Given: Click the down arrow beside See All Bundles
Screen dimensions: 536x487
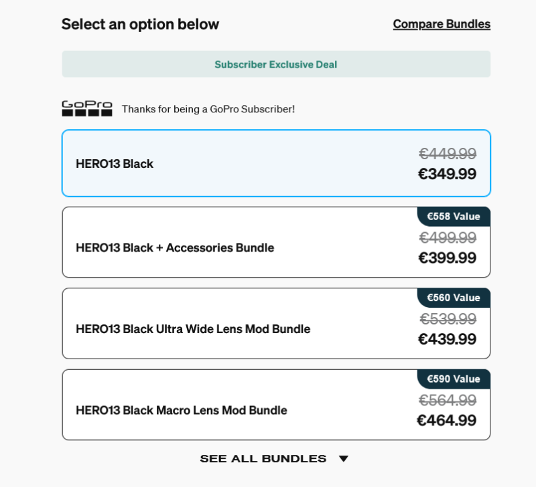Looking at the screenshot, I should tap(343, 459).
